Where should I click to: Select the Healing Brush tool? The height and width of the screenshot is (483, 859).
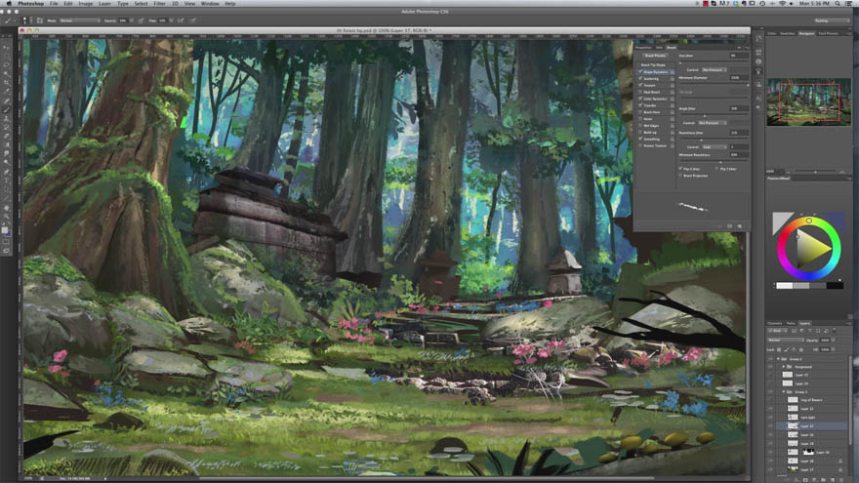(7, 101)
